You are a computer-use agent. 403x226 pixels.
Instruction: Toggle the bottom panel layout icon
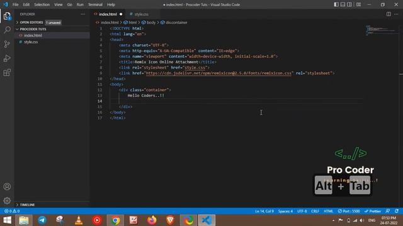[x=343, y=4]
